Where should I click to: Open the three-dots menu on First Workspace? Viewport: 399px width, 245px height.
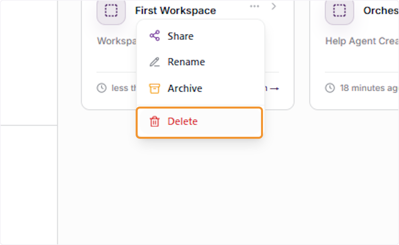pos(254,6)
